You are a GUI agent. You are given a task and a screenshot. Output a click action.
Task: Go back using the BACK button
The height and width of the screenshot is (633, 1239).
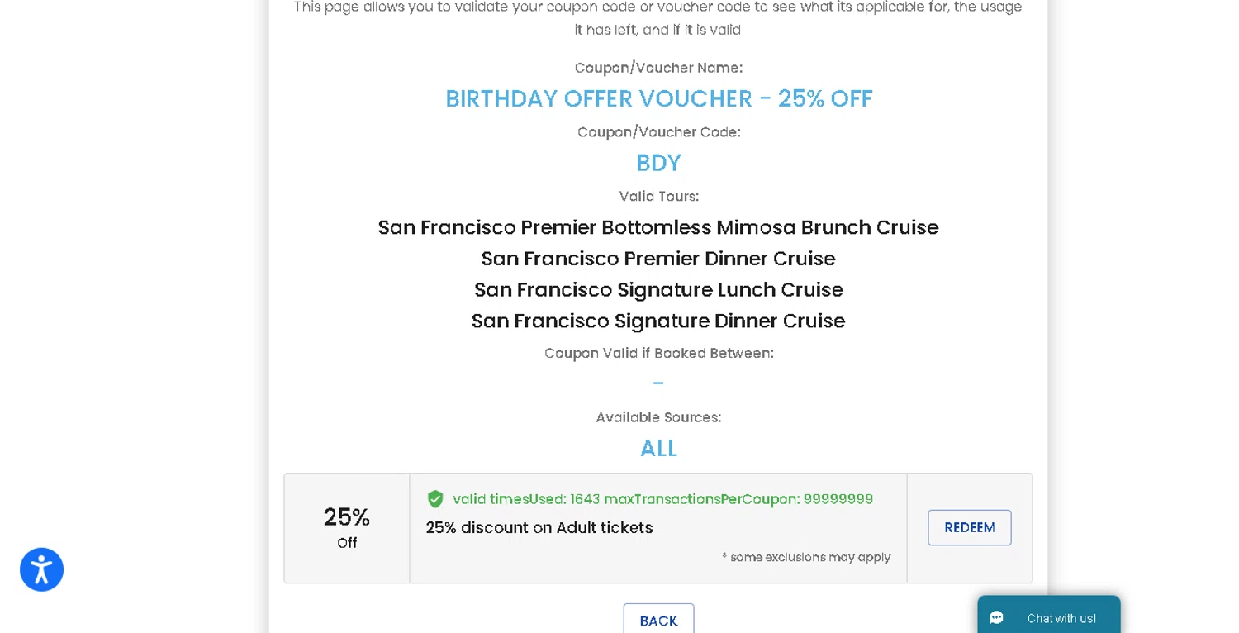click(x=658, y=620)
